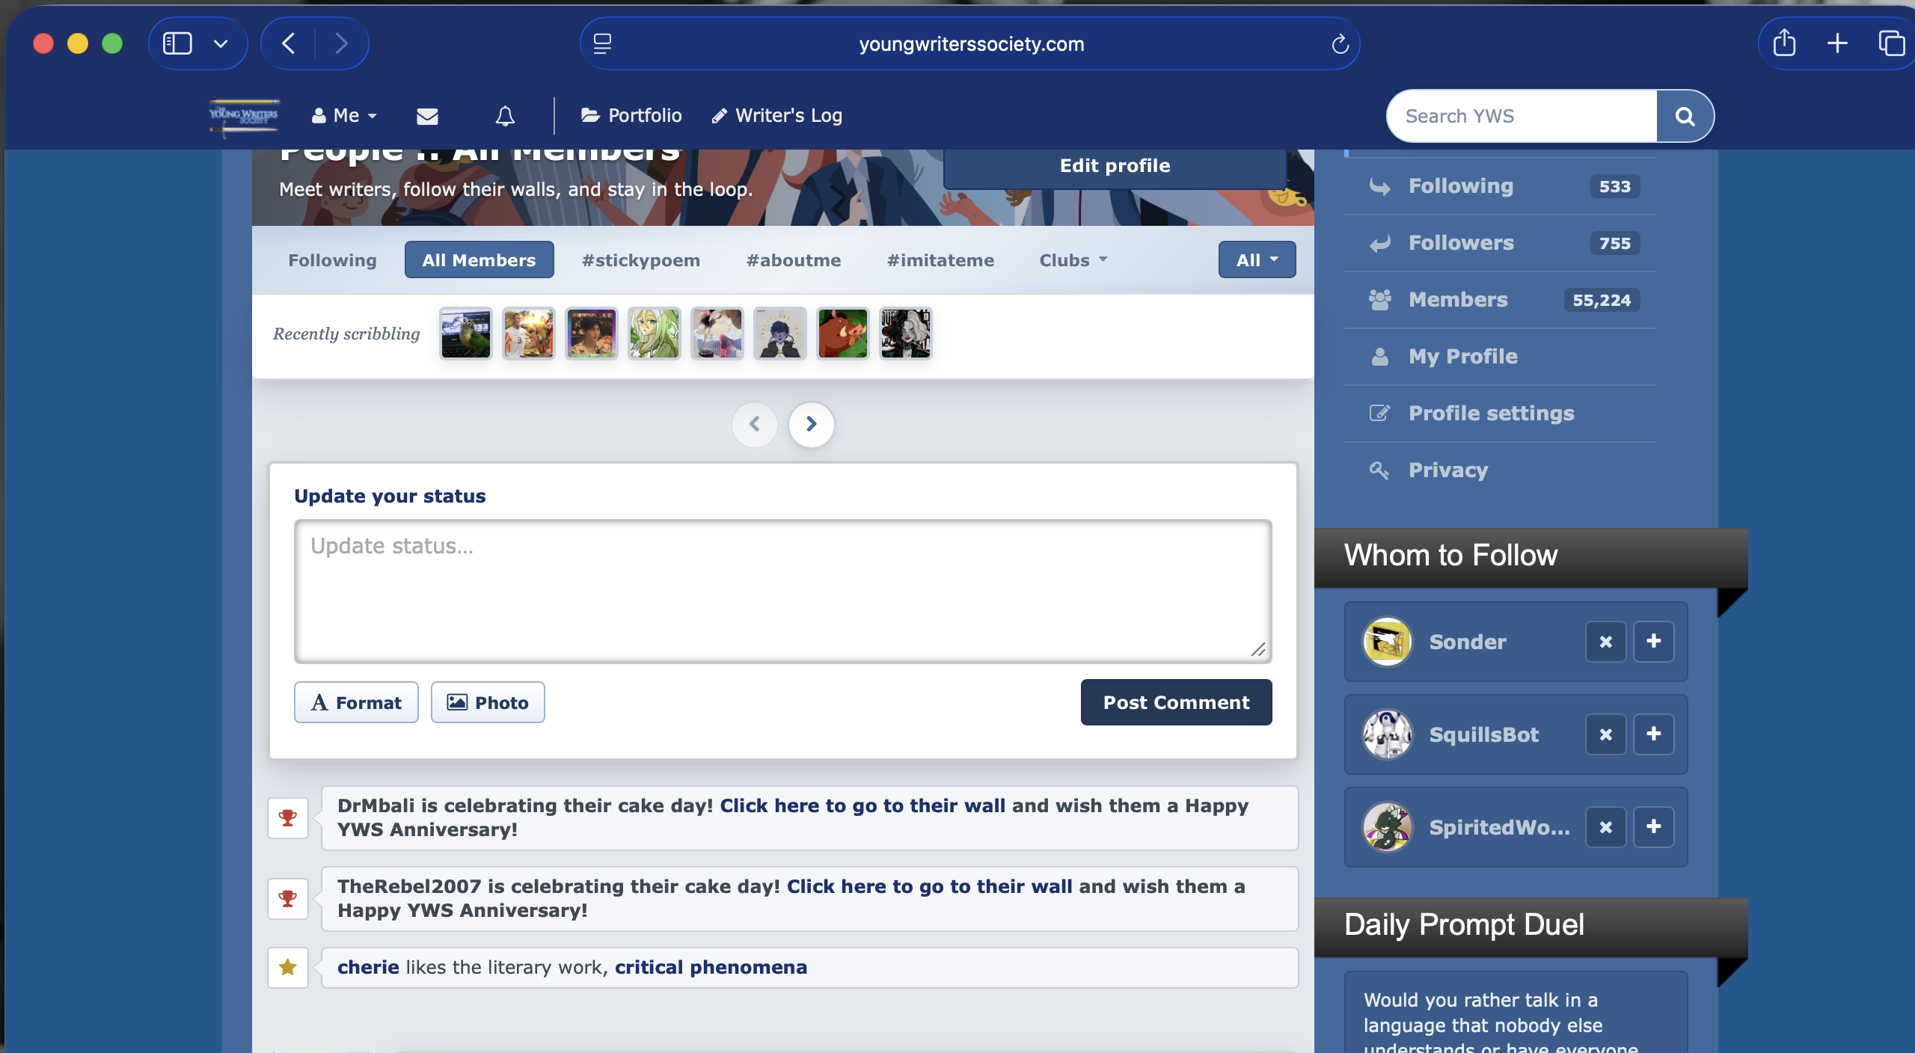Open the black-and-white hair avatar thumbnail
This screenshot has height=1053, width=1915.
click(x=905, y=334)
